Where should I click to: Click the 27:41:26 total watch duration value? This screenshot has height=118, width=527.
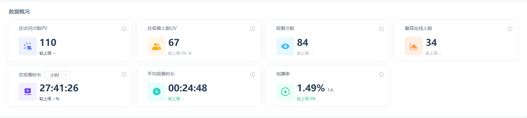click(59, 88)
